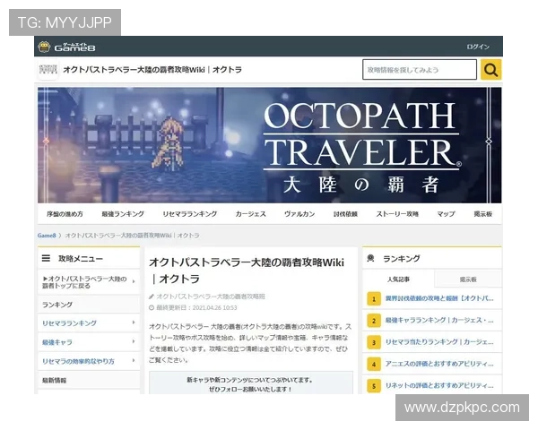Viewport: 538px width, 430px height.
Task: Open ranking article 異界討伐依頼の攻略と報酬
Action: coord(439,298)
